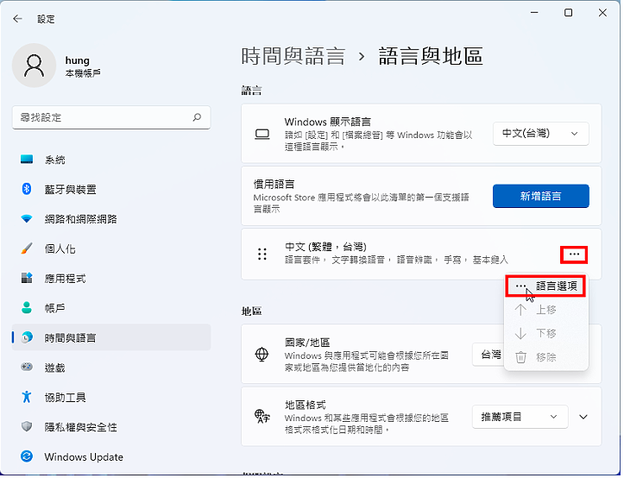The width and height of the screenshot is (624, 478).
Task: Open 應用程式 in the sidebar
Action: click(111, 279)
